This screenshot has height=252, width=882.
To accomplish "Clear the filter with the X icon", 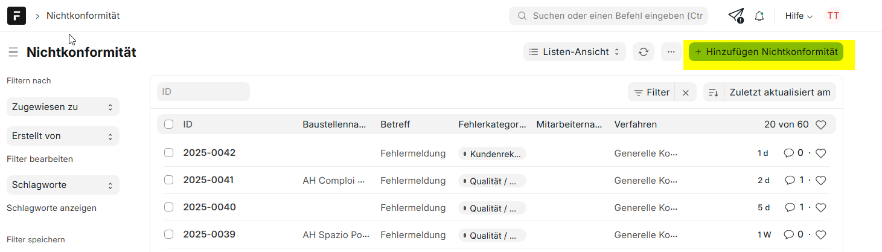I will pos(686,92).
